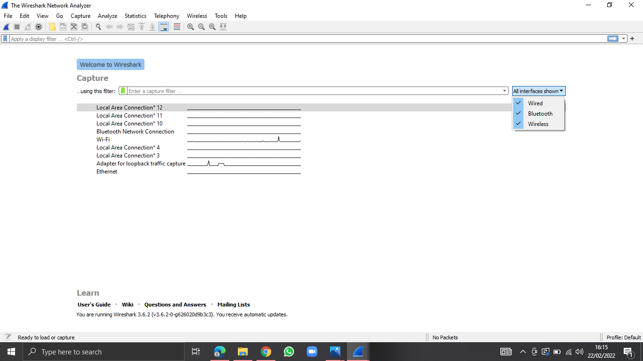This screenshot has width=643, height=361.
Task: Click the stop capture square icon
Action: click(17, 27)
